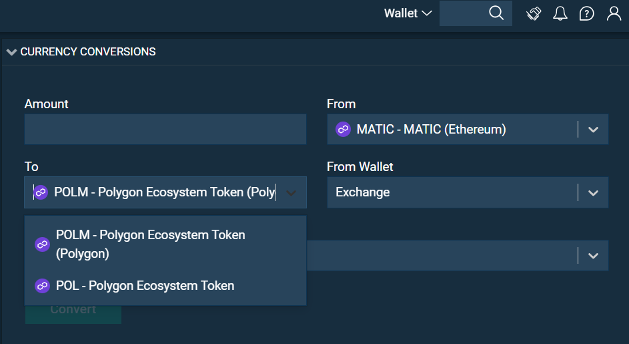
Task: Click the Polygon logo beside the POL option
Action: point(42,286)
